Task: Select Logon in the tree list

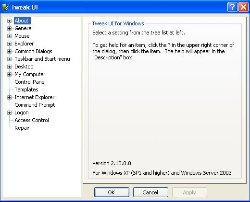Action: click(x=22, y=112)
